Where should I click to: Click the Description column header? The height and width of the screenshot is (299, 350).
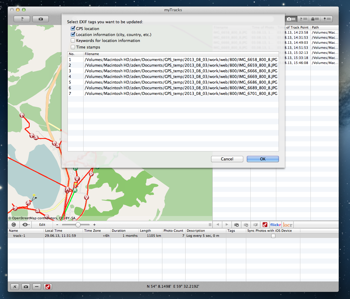coord(205,231)
